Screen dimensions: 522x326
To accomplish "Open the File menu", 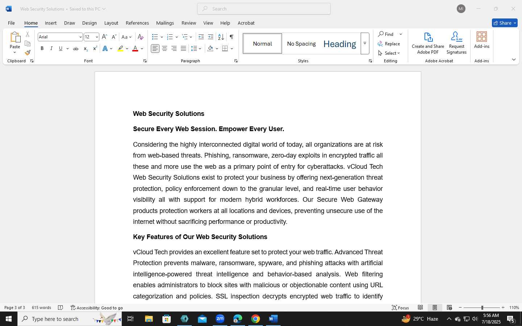I will (11, 23).
